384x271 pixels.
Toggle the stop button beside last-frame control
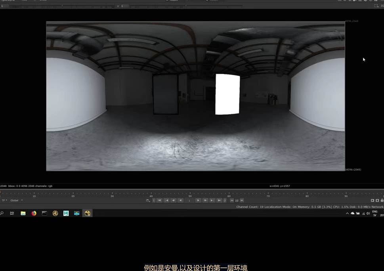(x=225, y=200)
